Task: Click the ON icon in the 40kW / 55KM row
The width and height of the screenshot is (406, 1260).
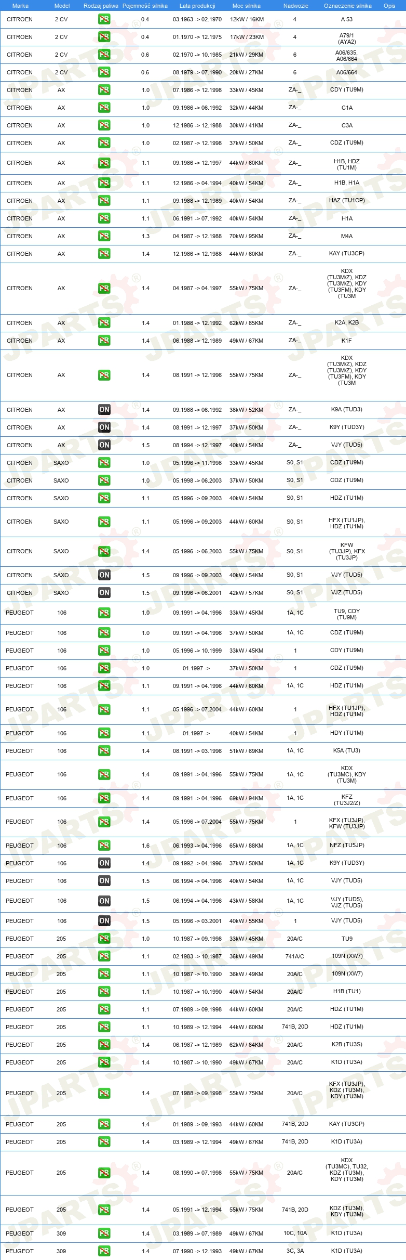Action: (x=104, y=921)
